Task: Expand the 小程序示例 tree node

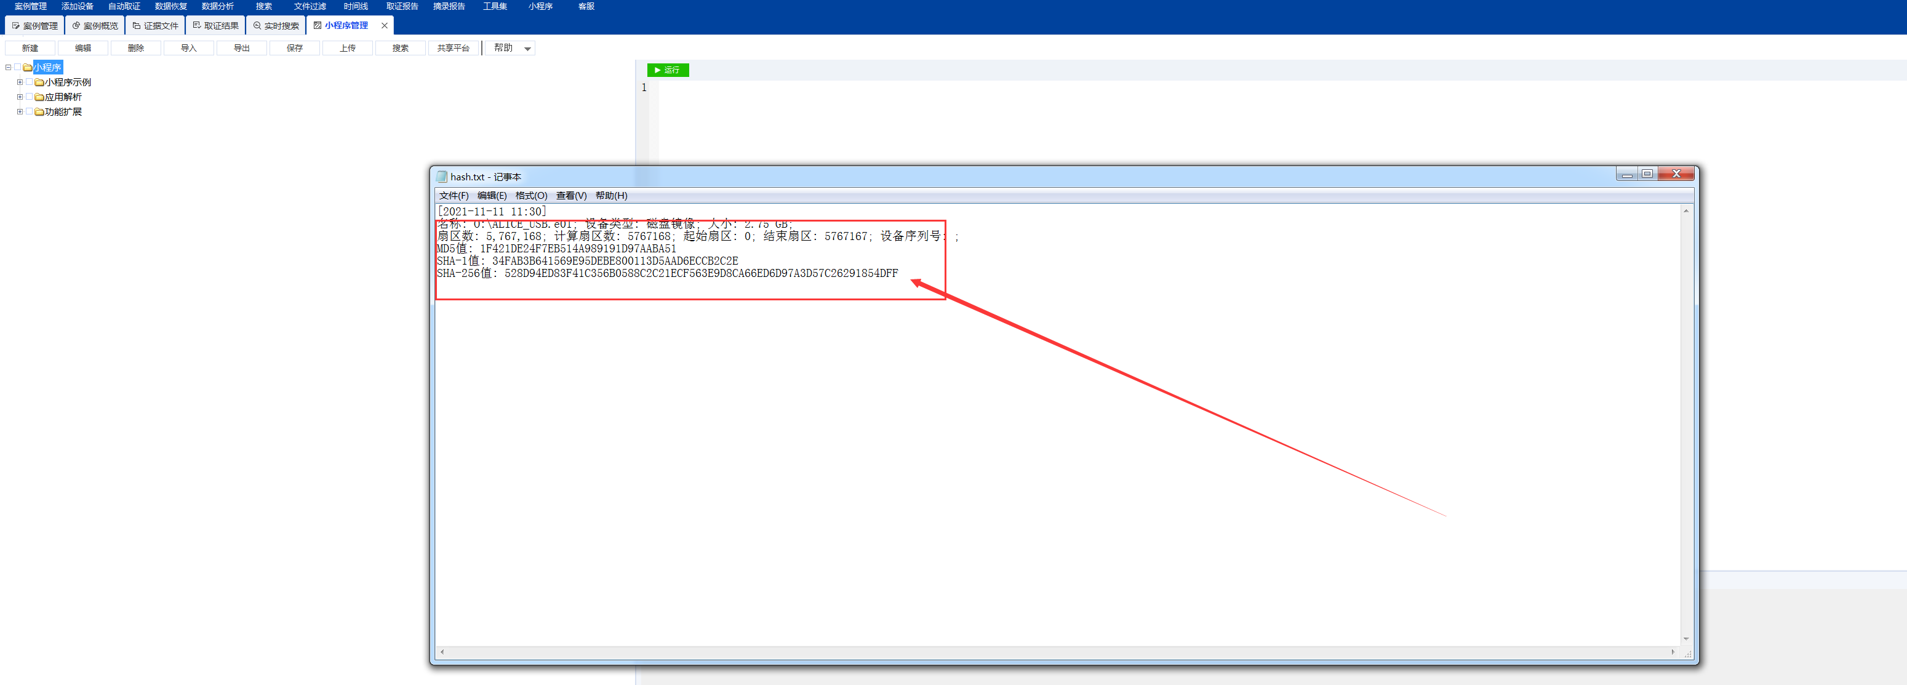Action: 20,82
